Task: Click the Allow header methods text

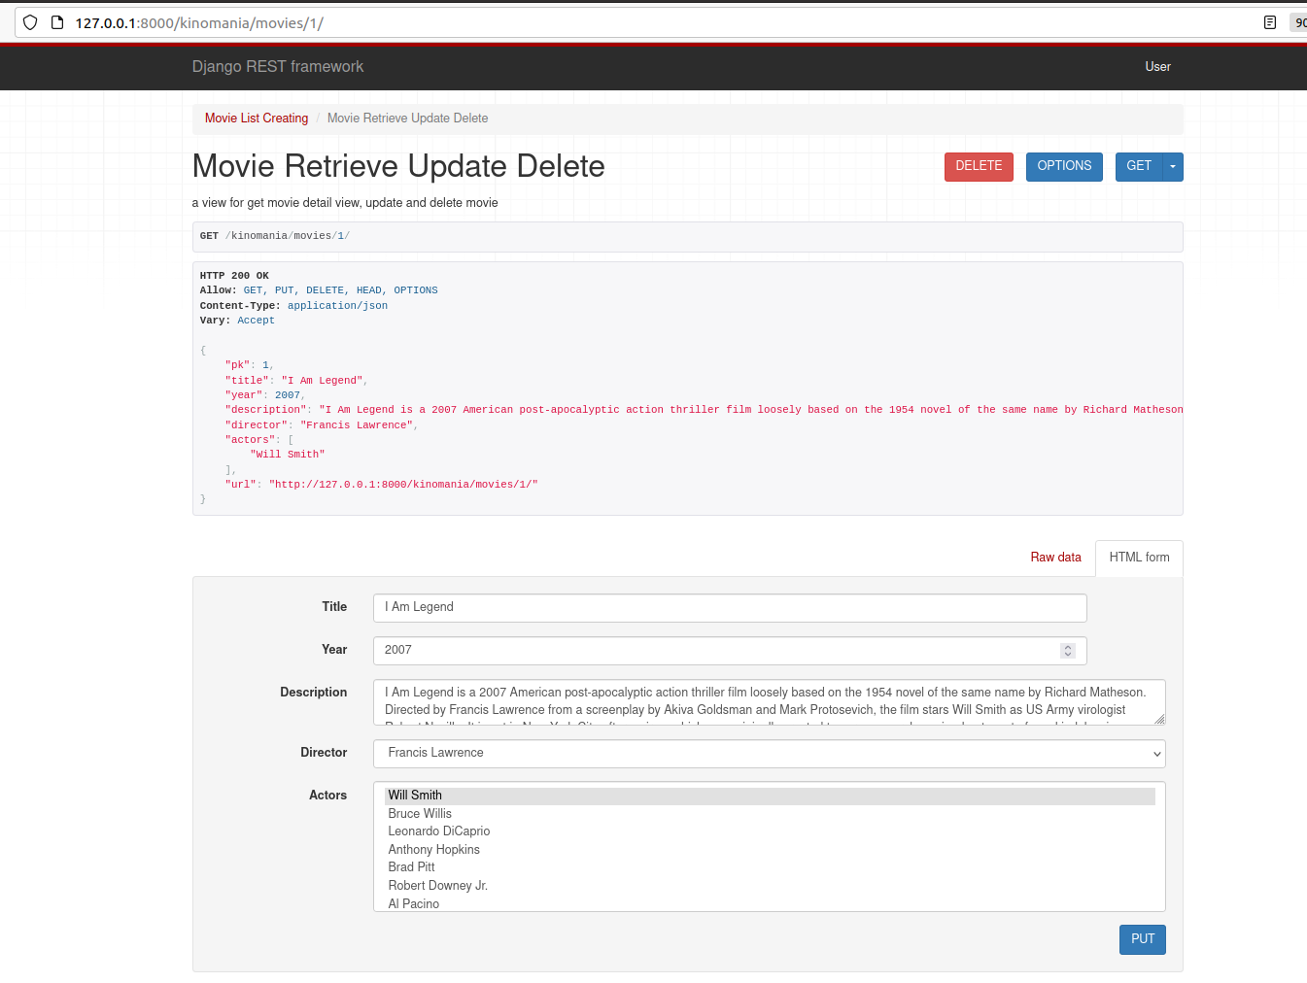Action: pyautogui.click(x=340, y=290)
